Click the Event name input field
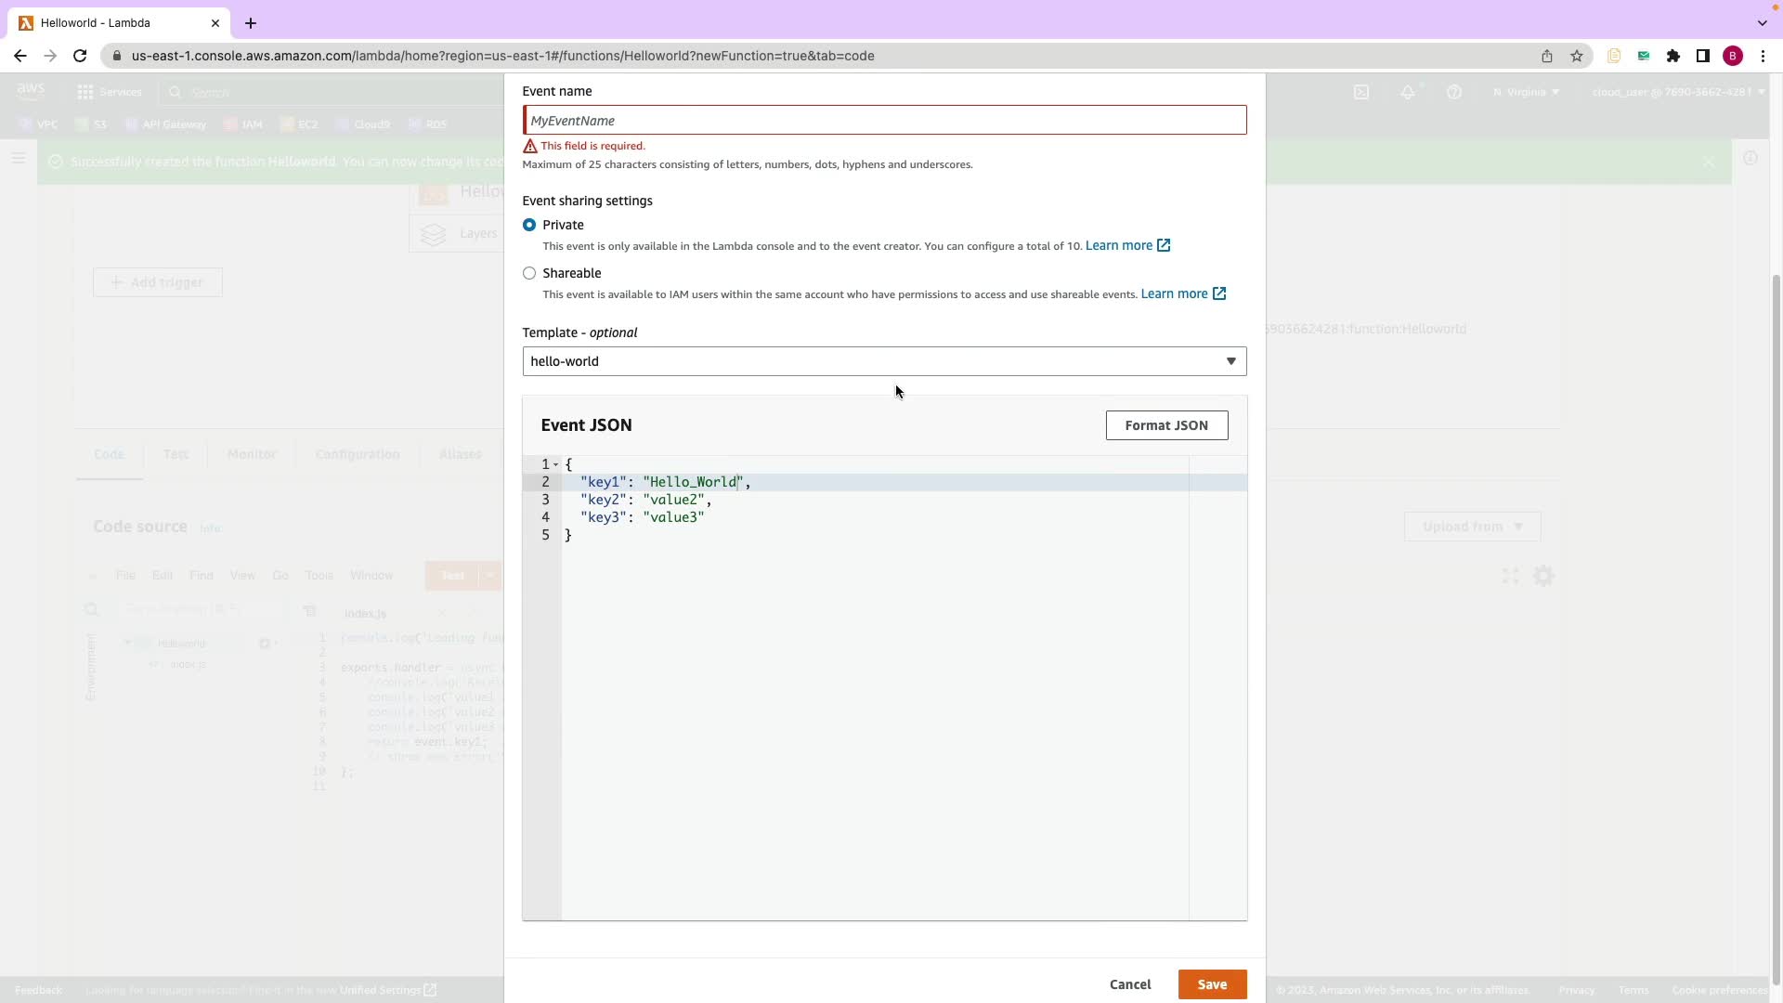The image size is (1783, 1003). [884, 121]
